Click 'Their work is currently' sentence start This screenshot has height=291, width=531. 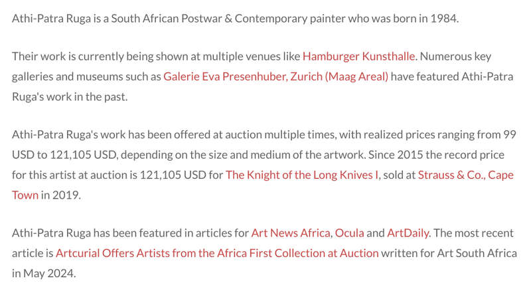coord(68,56)
